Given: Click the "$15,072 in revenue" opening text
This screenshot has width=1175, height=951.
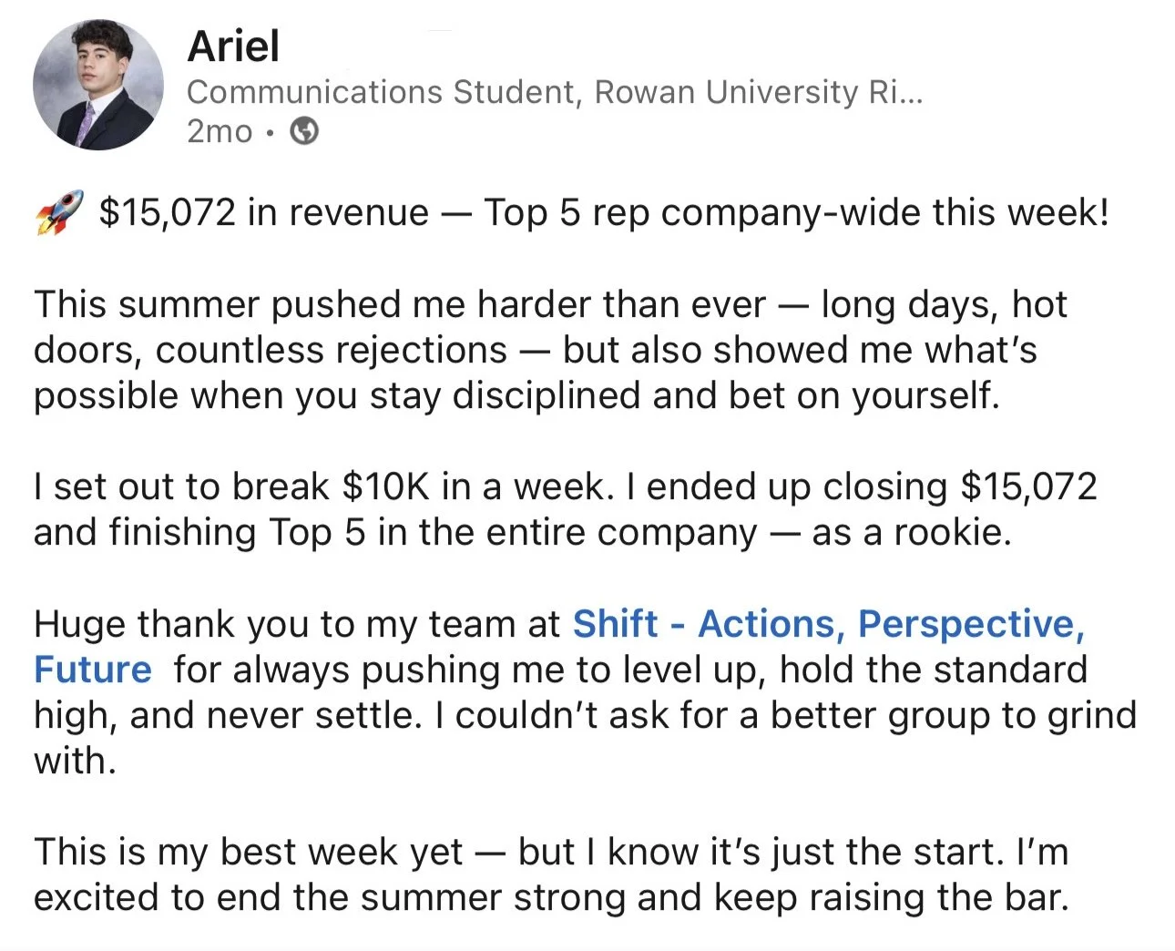Looking at the screenshot, I should [263, 212].
